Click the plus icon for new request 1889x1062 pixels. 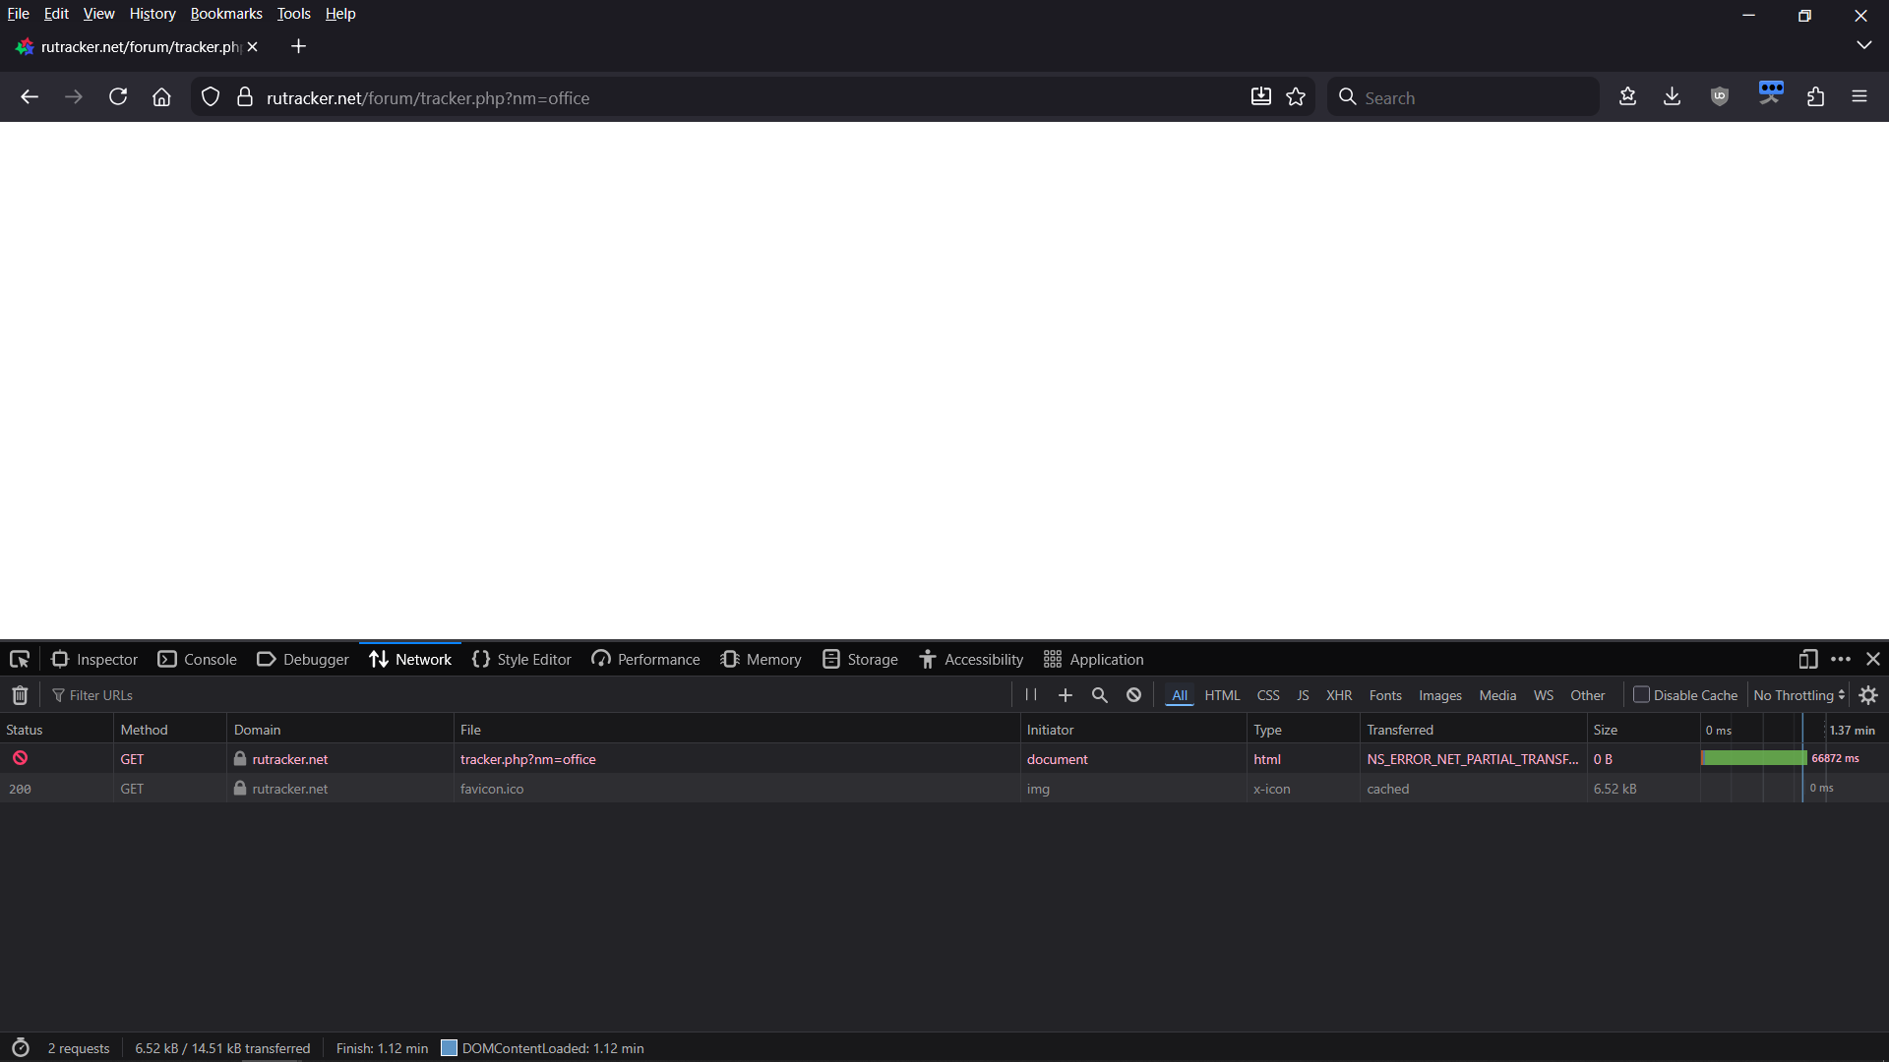click(1065, 695)
